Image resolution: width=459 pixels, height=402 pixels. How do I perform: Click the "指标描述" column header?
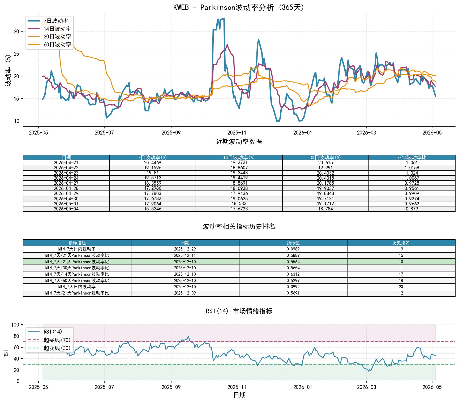[x=77, y=243]
